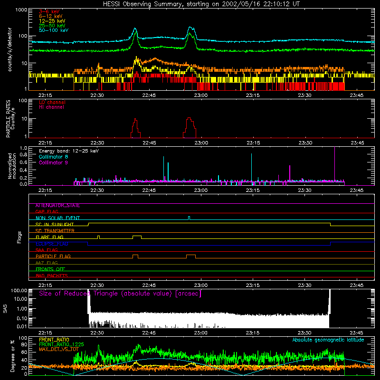
Task: Click the NON_SOLAR_EVENT flag label
Action: (57, 218)
